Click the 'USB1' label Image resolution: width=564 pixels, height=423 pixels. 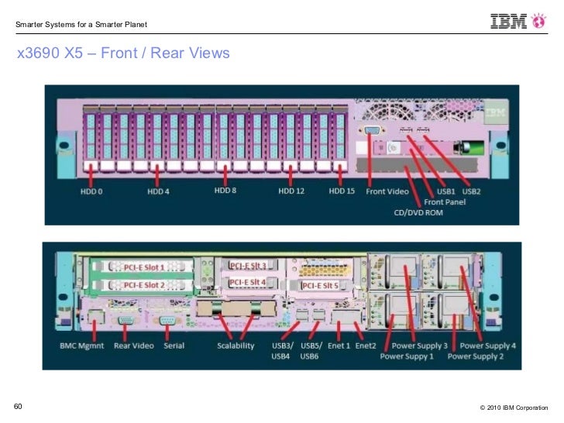click(446, 191)
